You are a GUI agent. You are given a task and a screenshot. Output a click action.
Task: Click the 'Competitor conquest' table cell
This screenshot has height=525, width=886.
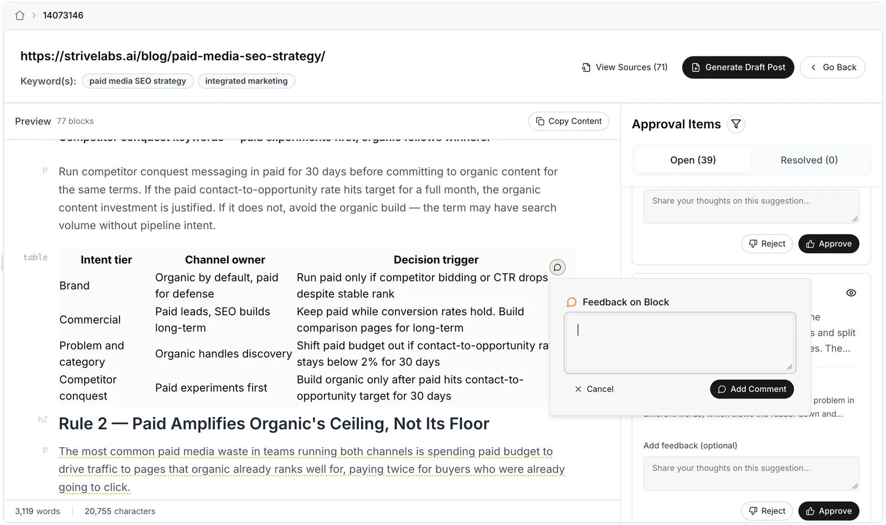88,388
